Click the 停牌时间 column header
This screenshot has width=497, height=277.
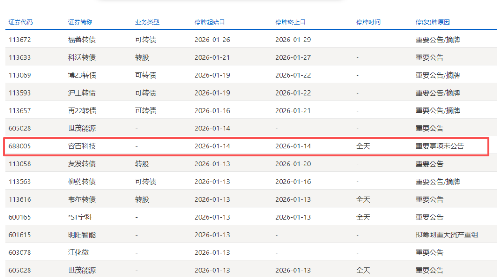pos(368,22)
